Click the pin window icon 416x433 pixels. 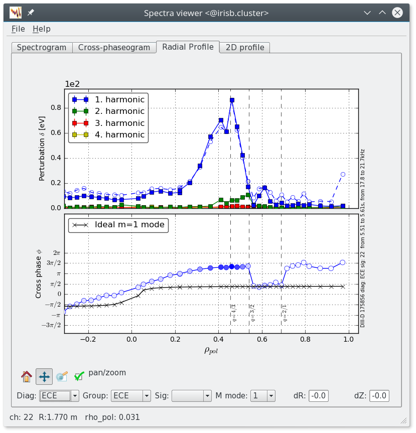coord(31,13)
